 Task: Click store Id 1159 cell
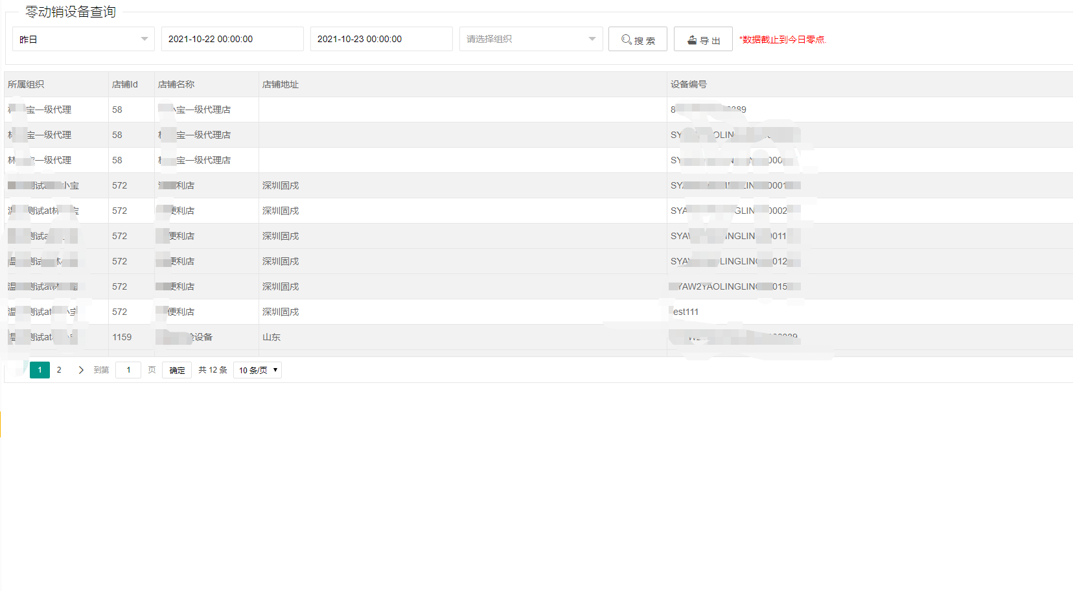pyautogui.click(x=122, y=337)
